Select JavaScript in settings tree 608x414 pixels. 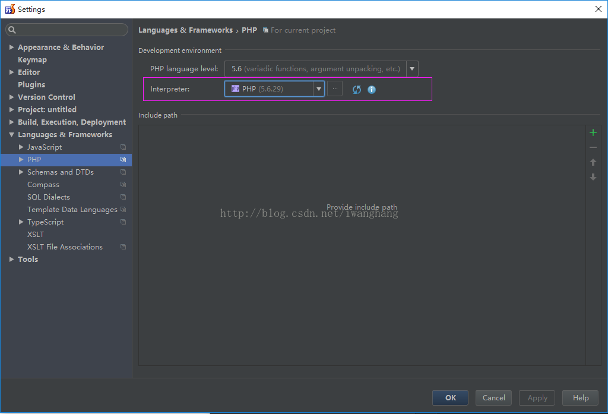tap(44, 147)
